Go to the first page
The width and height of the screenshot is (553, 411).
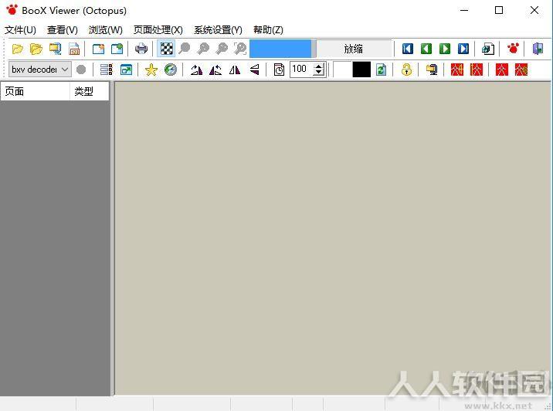coord(408,49)
